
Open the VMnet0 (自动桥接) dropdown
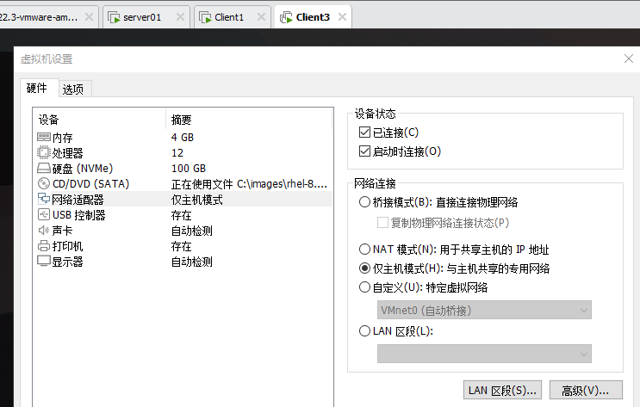pyautogui.click(x=484, y=311)
